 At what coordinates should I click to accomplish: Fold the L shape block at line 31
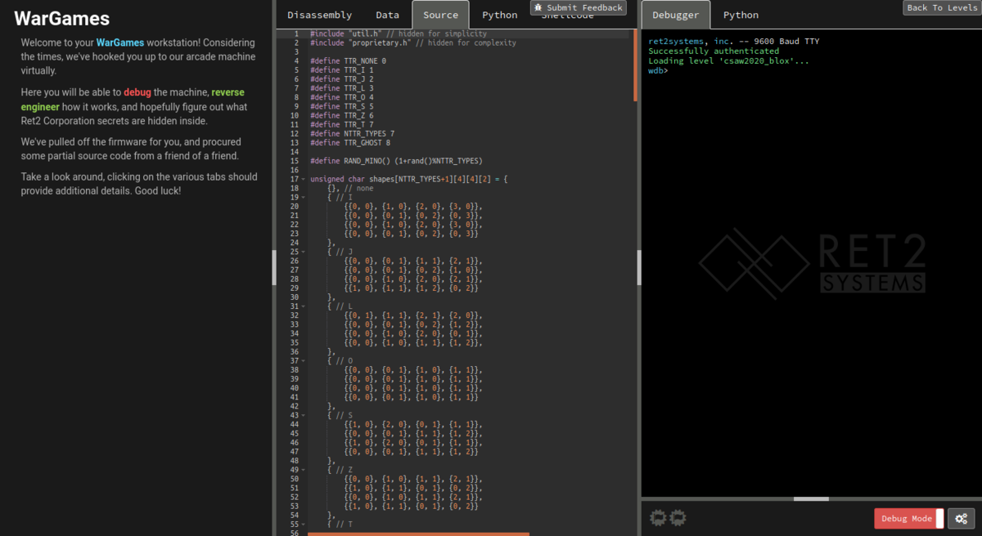point(304,306)
